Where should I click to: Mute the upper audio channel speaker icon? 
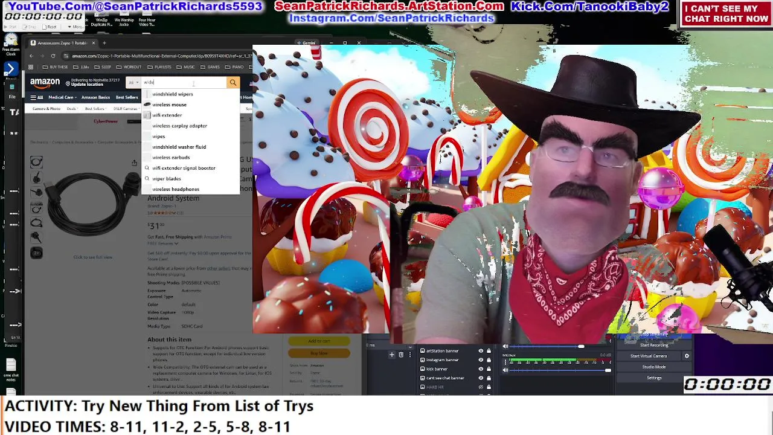pyautogui.click(x=505, y=347)
